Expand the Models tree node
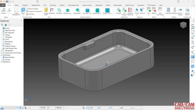This screenshot has height=110, width=195. [1, 55]
